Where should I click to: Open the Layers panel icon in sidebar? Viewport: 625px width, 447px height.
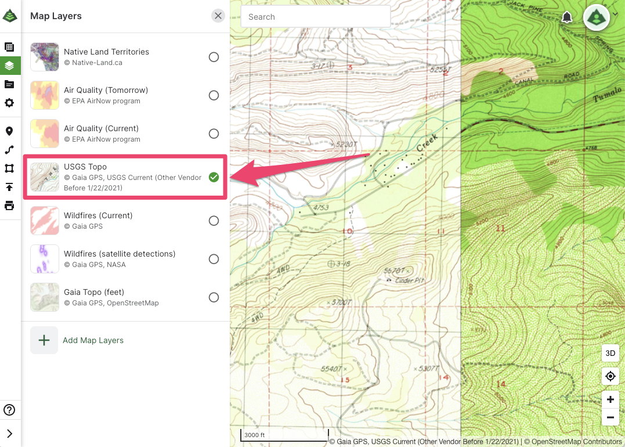click(9, 66)
